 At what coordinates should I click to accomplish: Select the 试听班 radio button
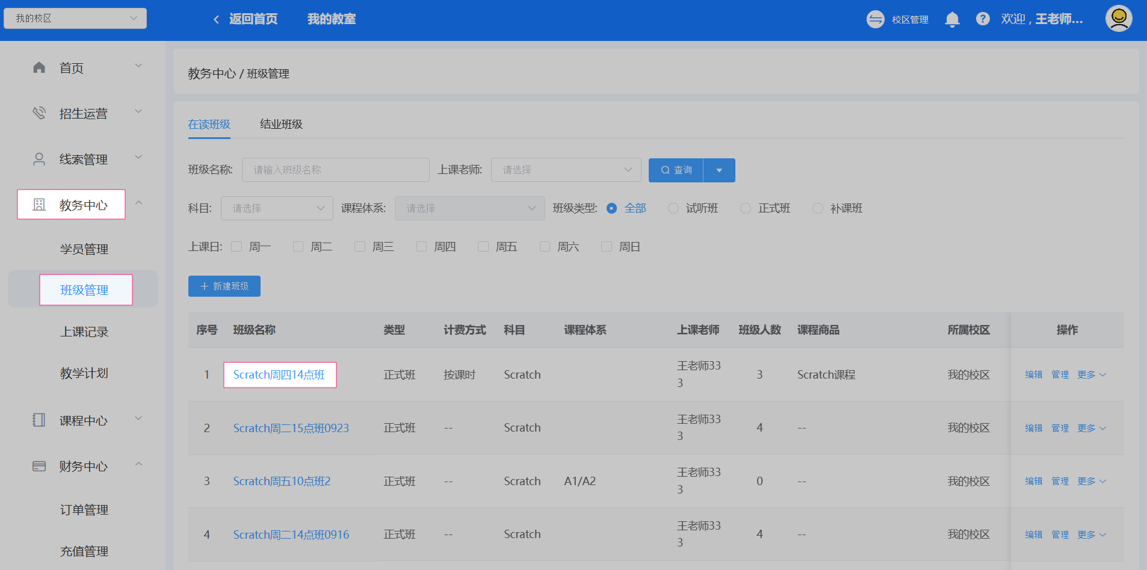coord(673,208)
